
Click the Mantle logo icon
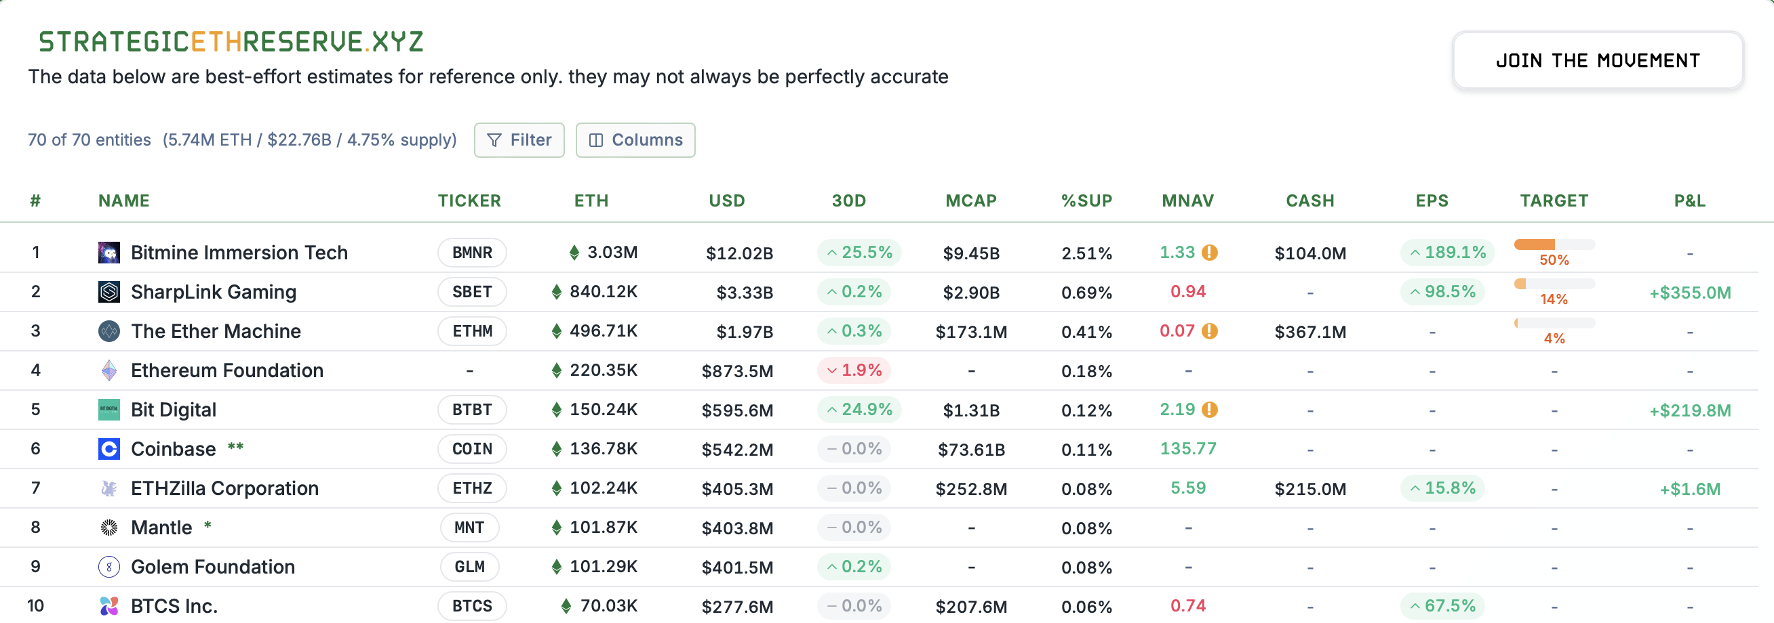108,528
